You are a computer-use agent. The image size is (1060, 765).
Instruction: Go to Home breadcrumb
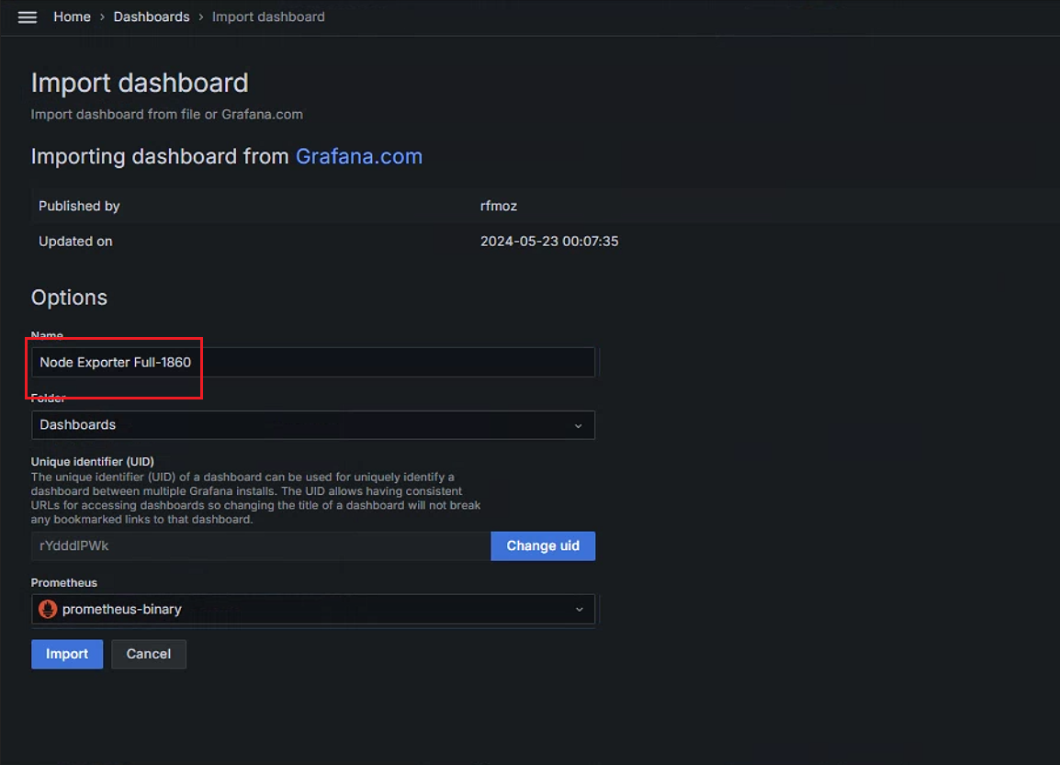pos(72,17)
